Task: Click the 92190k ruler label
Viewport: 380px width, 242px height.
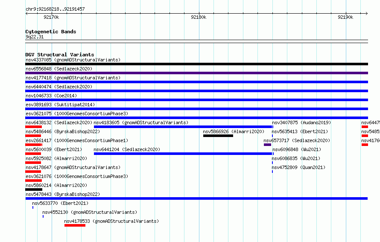Action: tap(345, 17)
